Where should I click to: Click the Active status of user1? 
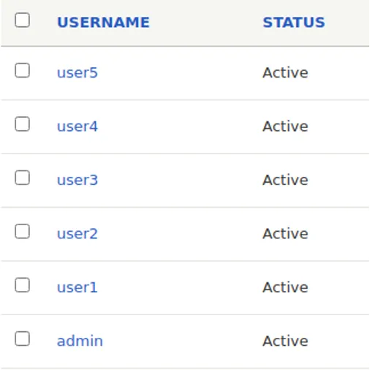tap(285, 287)
